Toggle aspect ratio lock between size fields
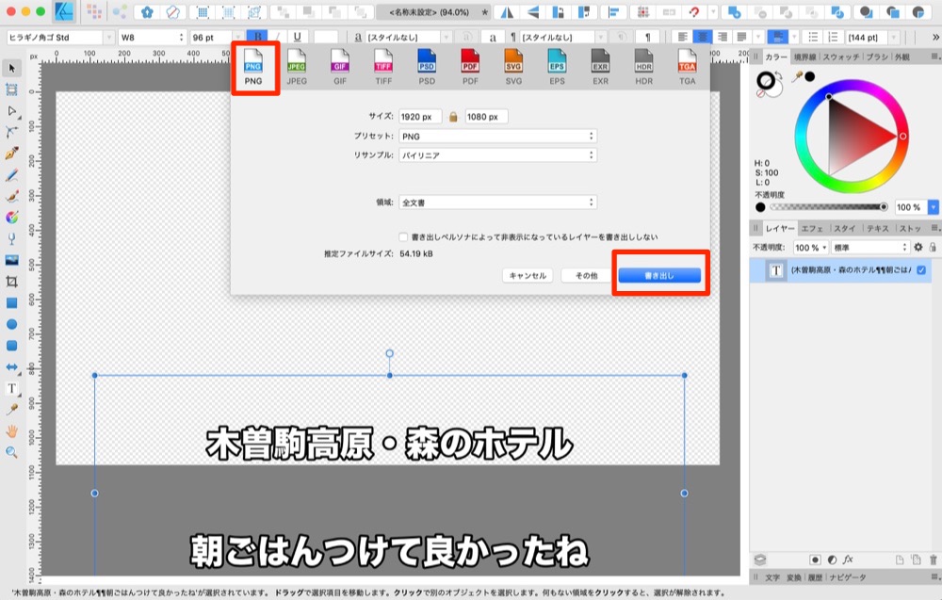Viewport: 942px width, 600px height. (454, 117)
